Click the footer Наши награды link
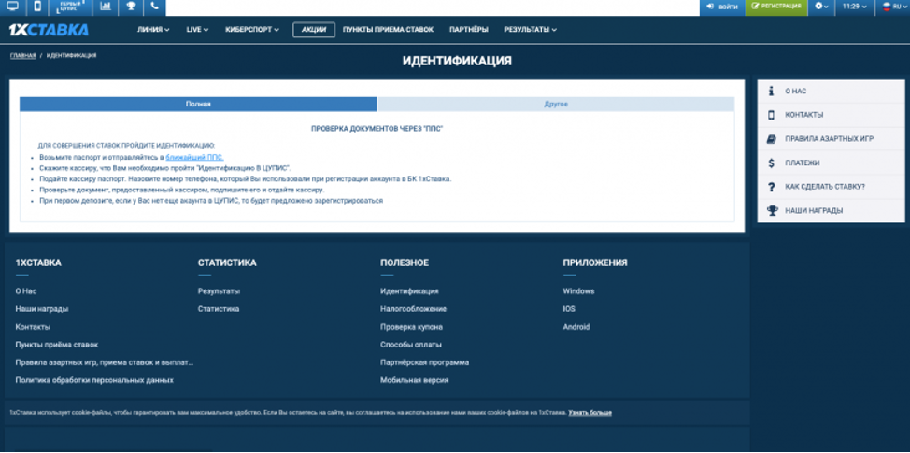Screen dimensions: 910x453 point(42,309)
